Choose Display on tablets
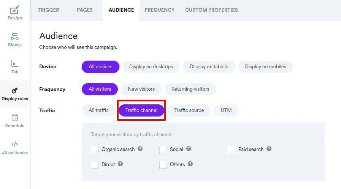Image resolution: width=341 pixels, height=189 pixels. 209,67
